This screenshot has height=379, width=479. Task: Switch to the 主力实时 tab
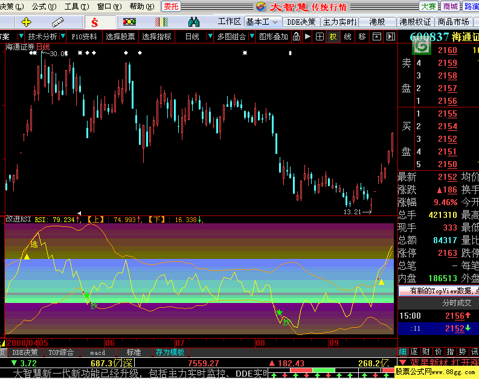(339, 22)
